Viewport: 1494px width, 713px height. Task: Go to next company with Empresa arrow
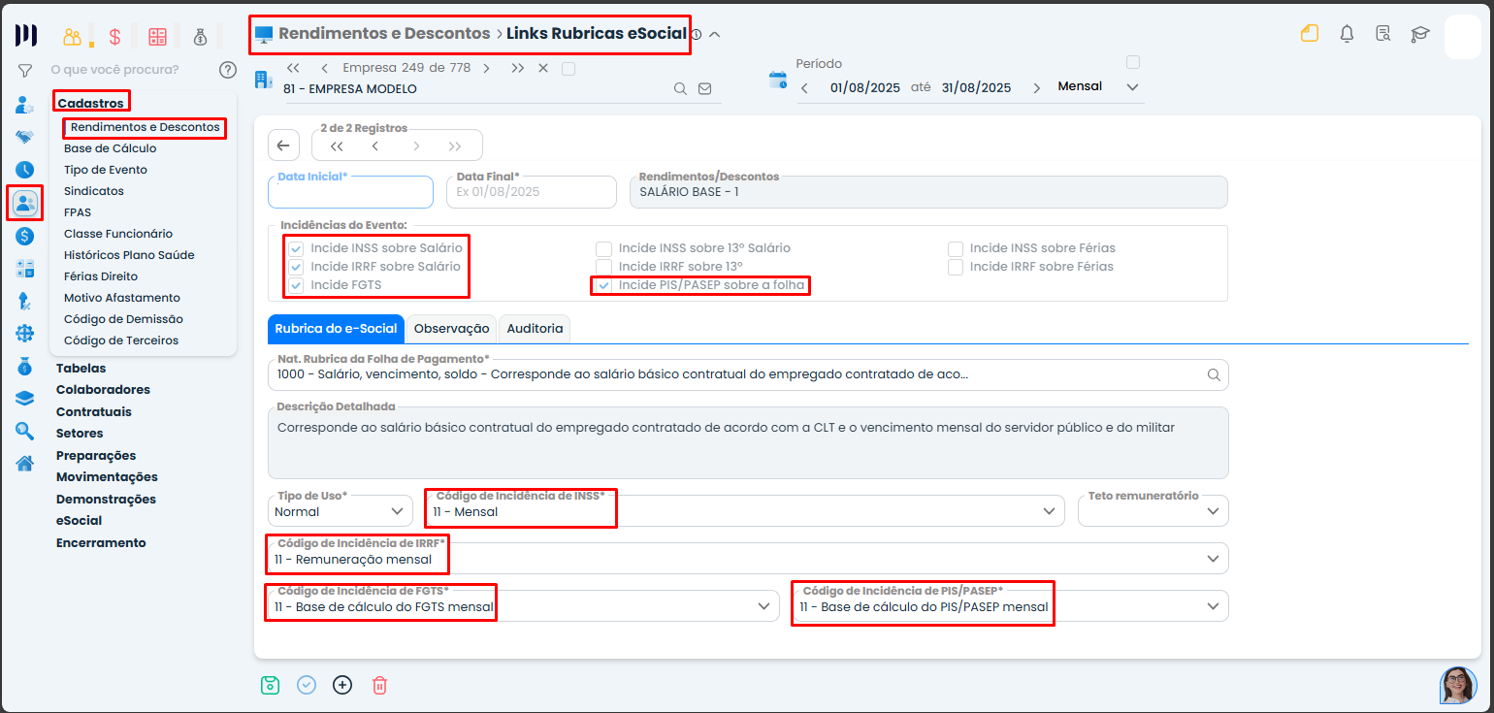(486, 68)
